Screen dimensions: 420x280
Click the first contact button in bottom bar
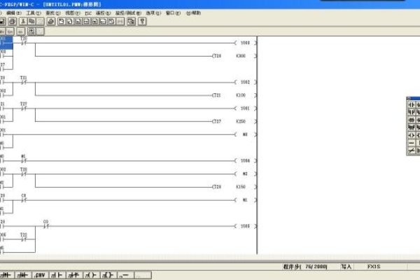tap(7, 274)
